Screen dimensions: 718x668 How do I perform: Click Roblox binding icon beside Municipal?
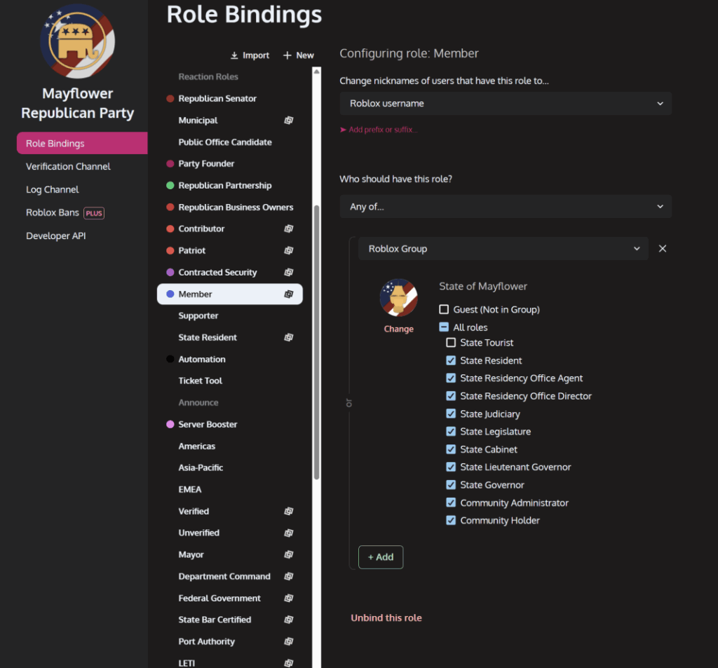[x=288, y=121]
